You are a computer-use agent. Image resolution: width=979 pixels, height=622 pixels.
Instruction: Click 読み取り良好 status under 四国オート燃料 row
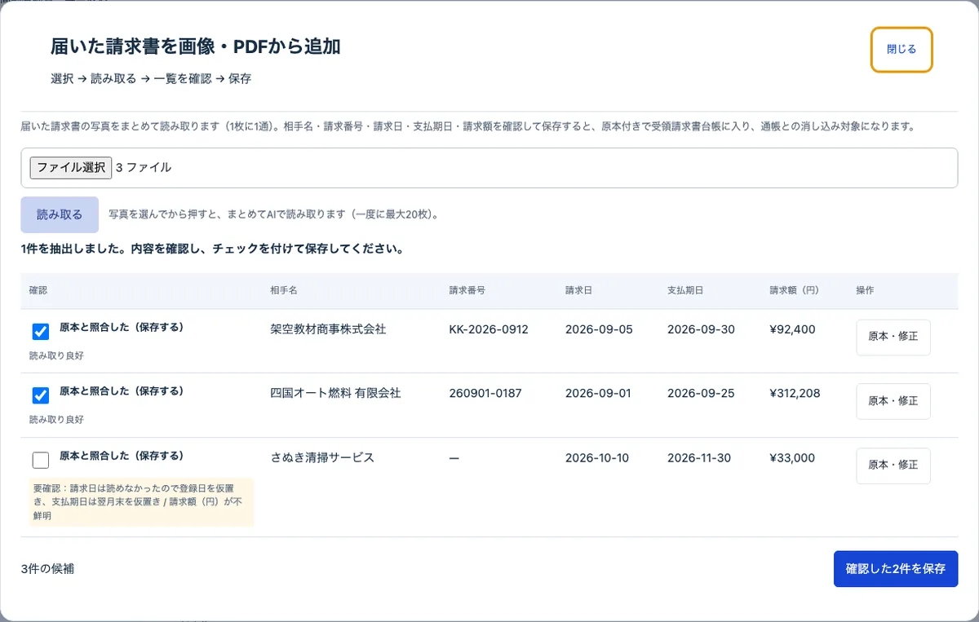56,419
